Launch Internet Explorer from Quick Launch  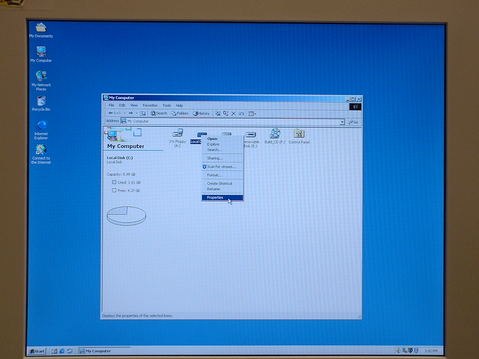(x=62, y=351)
